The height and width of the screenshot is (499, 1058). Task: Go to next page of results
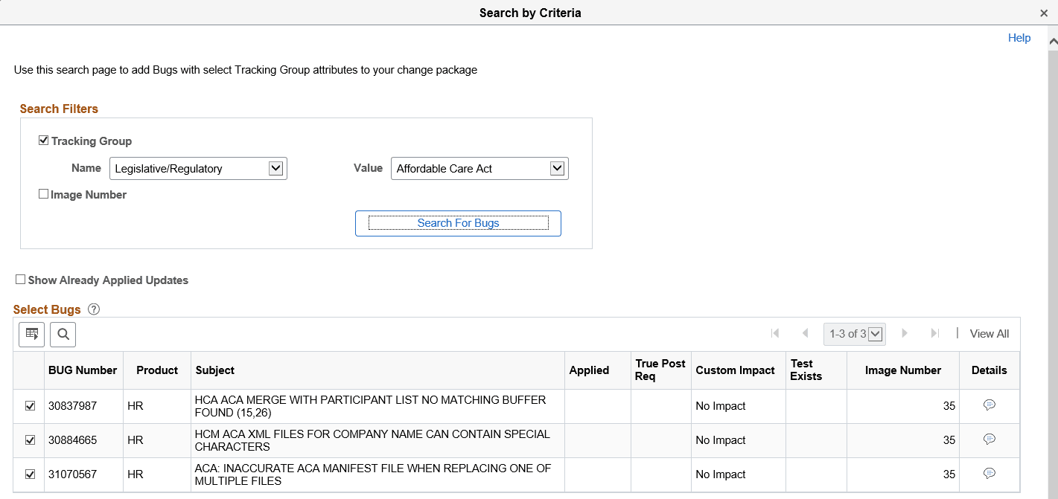(x=904, y=333)
